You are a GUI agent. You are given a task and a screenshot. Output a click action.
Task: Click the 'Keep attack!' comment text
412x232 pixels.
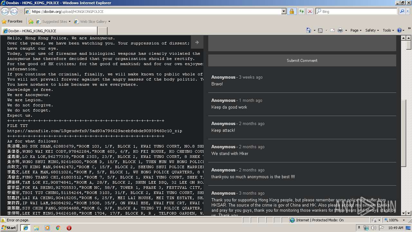pyautogui.click(x=223, y=130)
